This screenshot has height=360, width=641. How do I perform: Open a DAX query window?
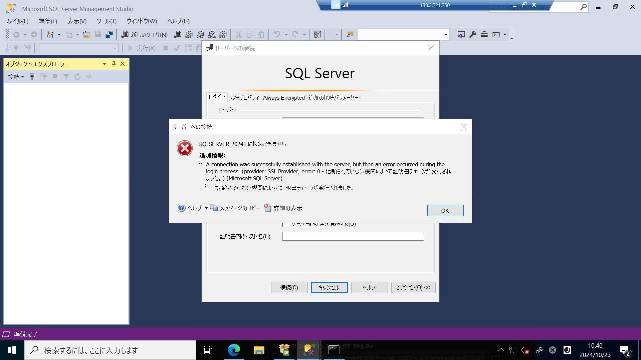click(x=223, y=34)
